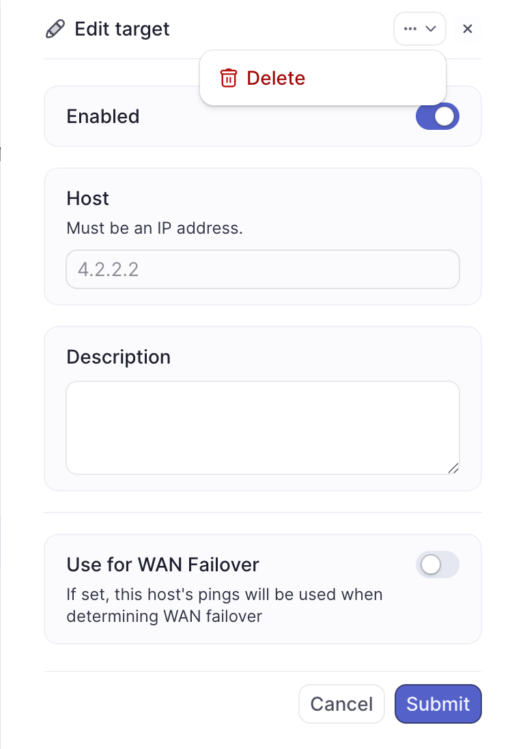The image size is (525, 749).
Task: Click the Host section heading
Action: pyautogui.click(x=88, y=198)
